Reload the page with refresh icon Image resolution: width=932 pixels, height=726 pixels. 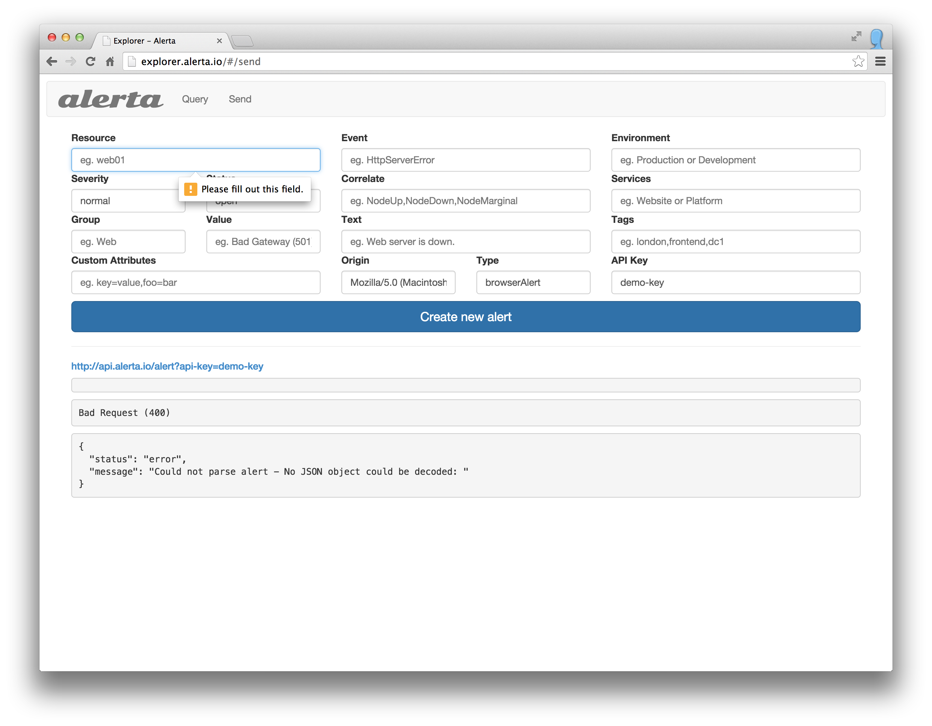90,62
